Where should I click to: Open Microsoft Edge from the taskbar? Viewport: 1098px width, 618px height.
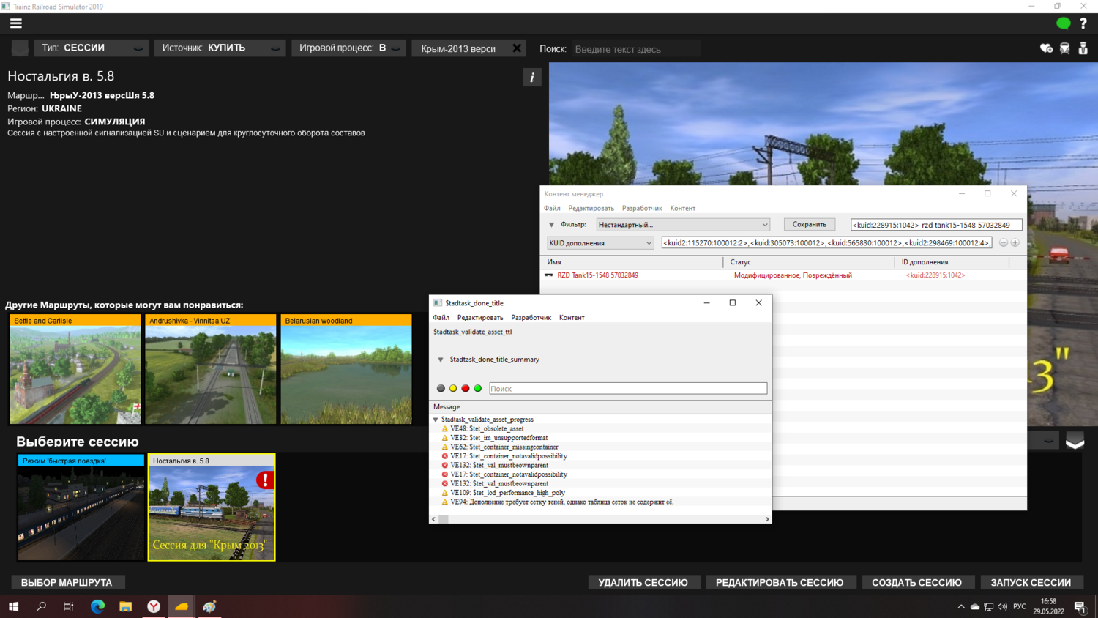pyautogui.click(x=97, y=606)
